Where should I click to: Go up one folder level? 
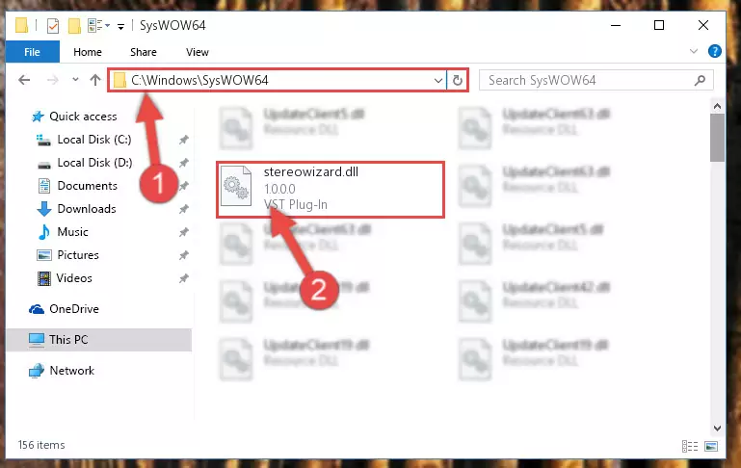tap(95, 80)
